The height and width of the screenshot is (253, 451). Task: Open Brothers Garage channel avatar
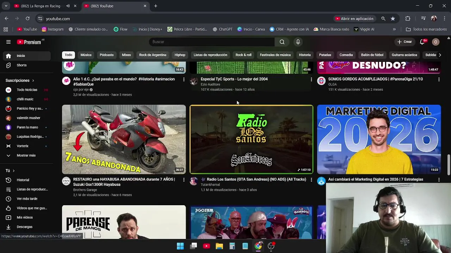coord(66,181)
